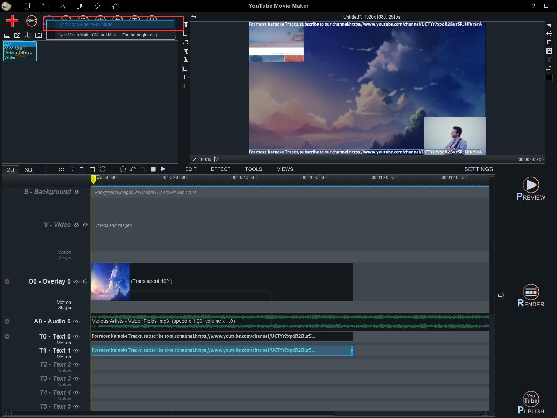Click the tile layout icon right of preview
Viewport: 557px width, 418px height.
pyautogui.click(x=549, y=51)
